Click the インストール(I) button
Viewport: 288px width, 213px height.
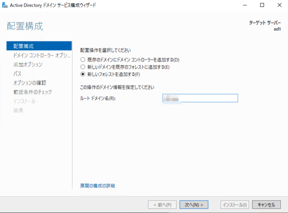pyautogui.click(x=235, y=205)
